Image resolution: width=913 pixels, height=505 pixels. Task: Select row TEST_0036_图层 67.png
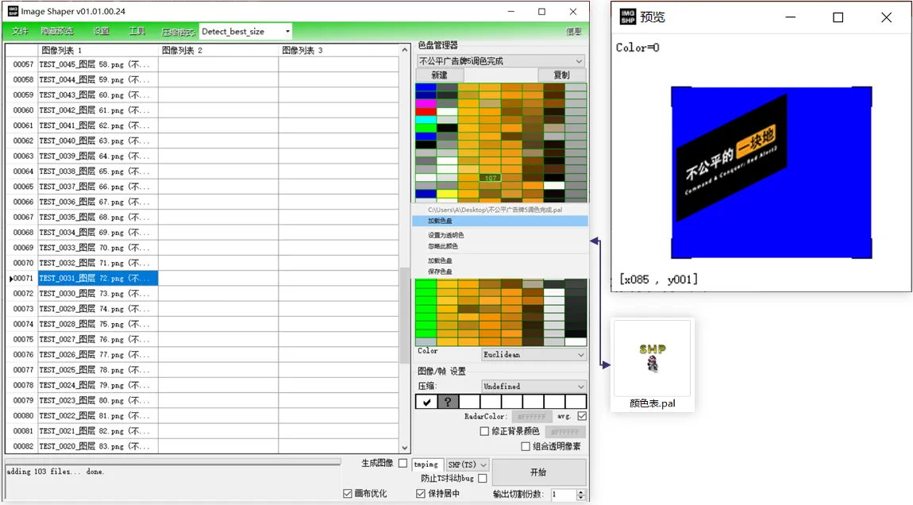point(98,202)
